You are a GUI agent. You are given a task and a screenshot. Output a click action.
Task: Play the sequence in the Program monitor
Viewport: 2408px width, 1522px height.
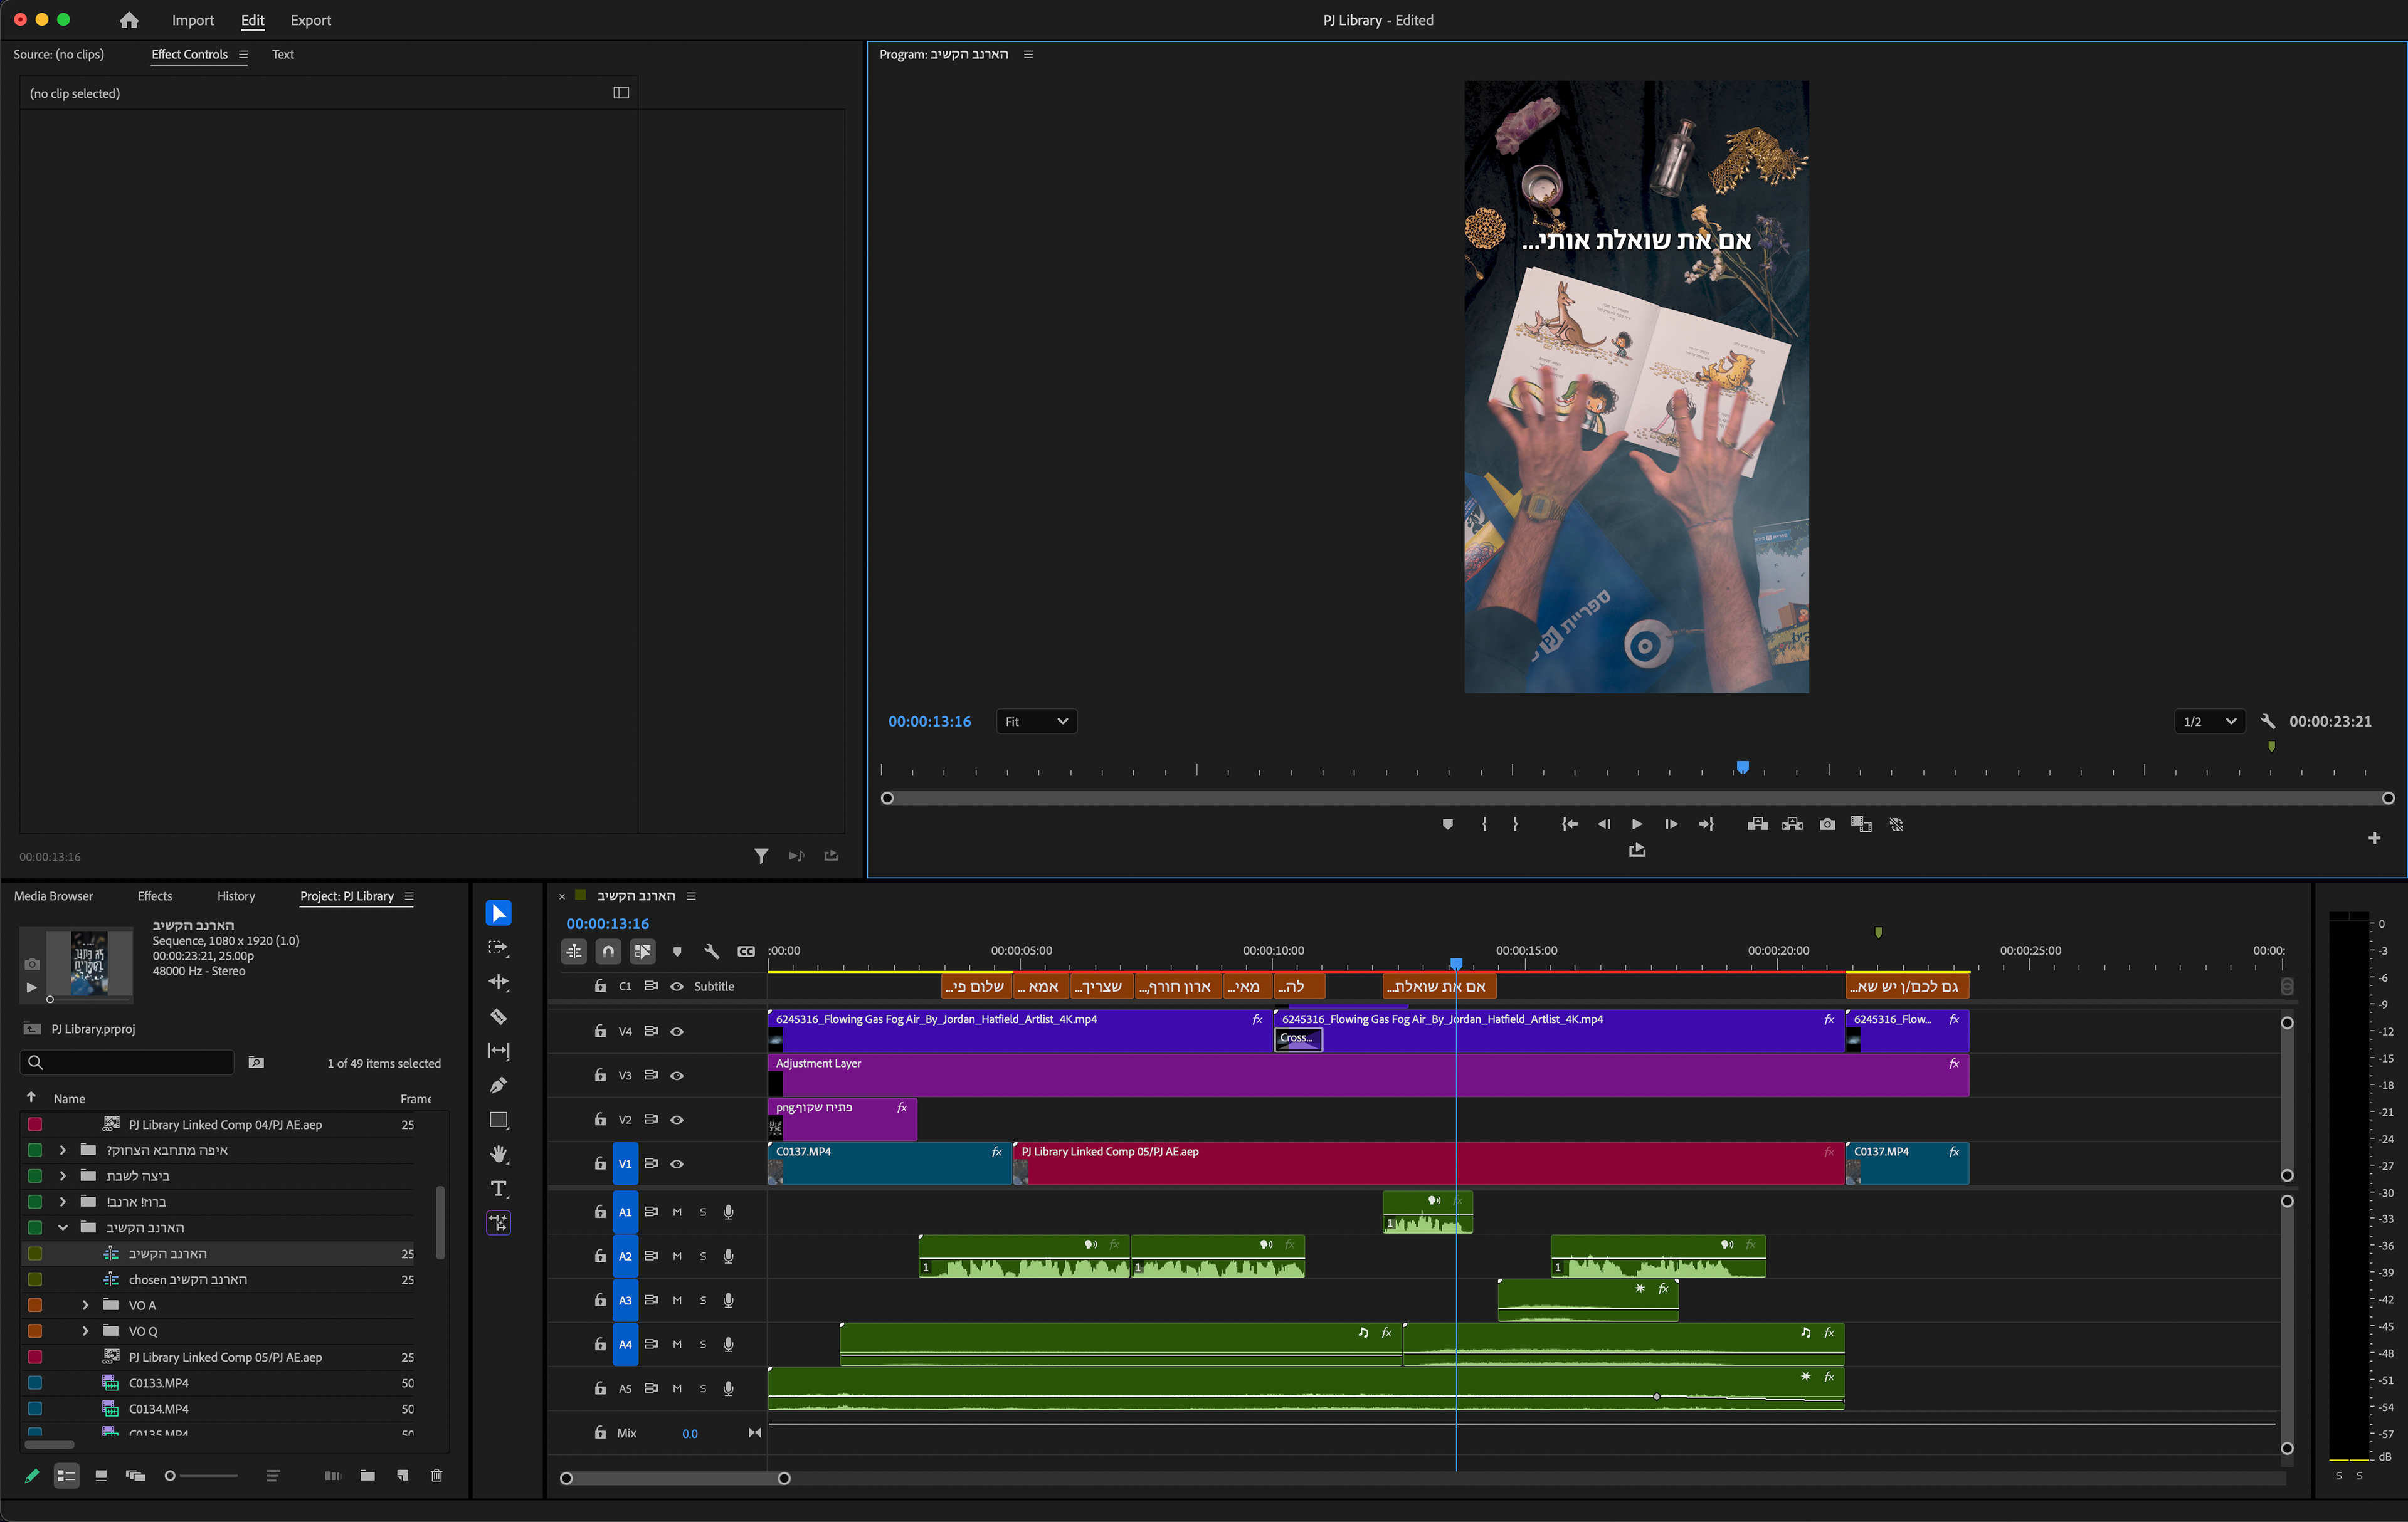1637,824
